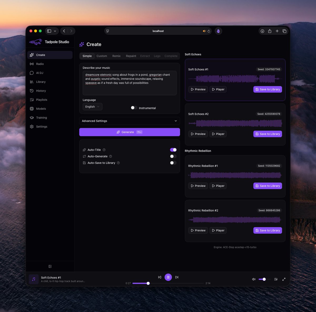
Task: Click the Auto-Save to Library help icon
Action: [118, 163]
